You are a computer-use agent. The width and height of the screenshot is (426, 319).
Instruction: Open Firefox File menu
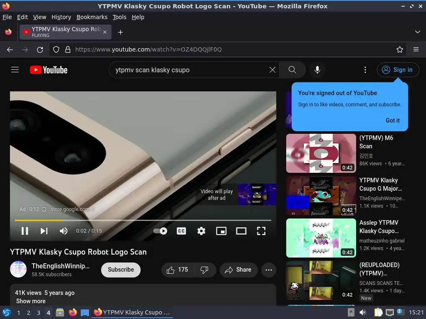[7, 17]
